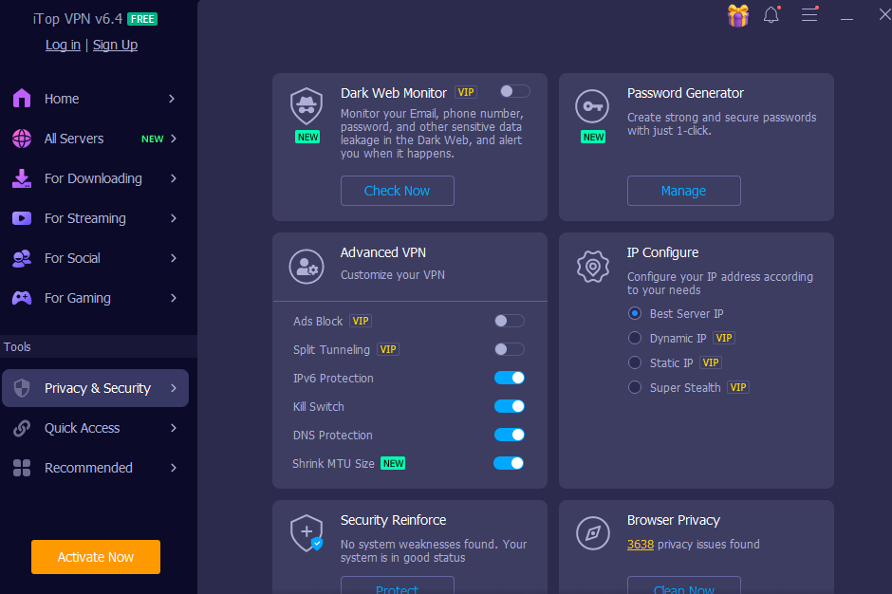Toggle the Dark Web Monitor switch
The height and width of the screenshot is (594, 892).
tap(515, 91)
